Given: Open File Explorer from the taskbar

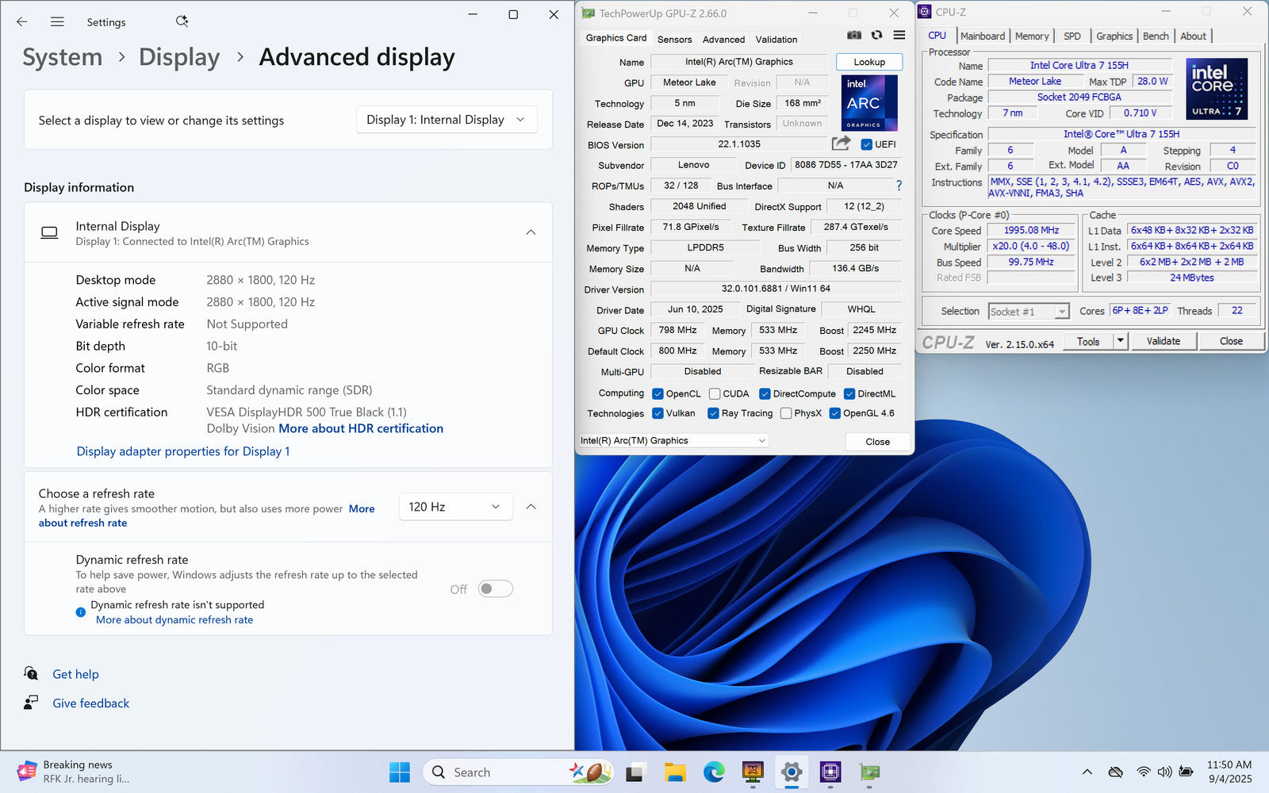Looking at the screenshot, I should tap(675, 772).
